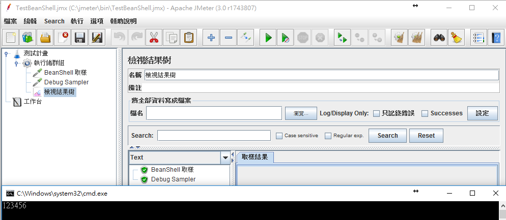The image size is (506, 220).
Task: Collapse the 執行緒群組 tree node handle
Action: (16, 63)
